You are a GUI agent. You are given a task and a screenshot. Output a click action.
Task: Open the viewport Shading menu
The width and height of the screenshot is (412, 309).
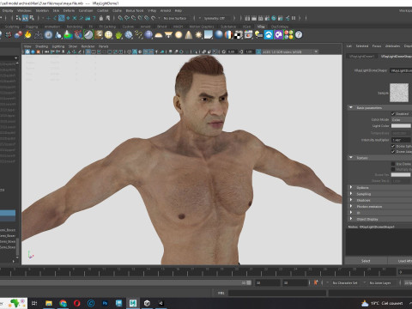pos(41,46)
